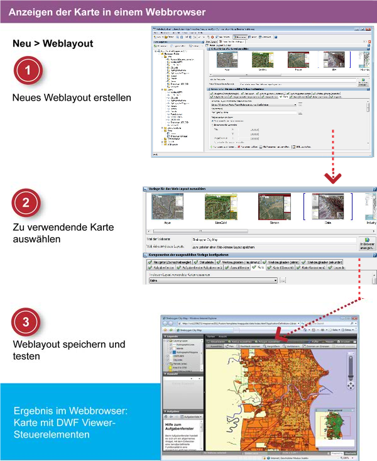Open the Aufgabenliste dropdown

pos(191,416)
